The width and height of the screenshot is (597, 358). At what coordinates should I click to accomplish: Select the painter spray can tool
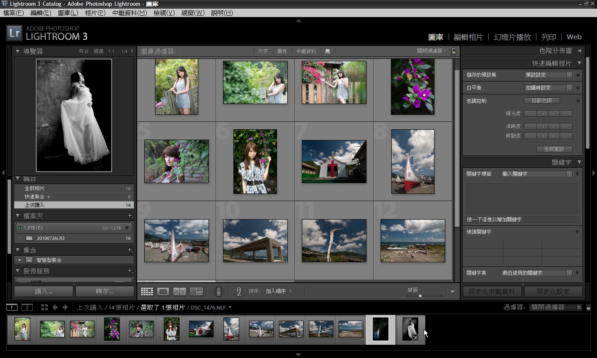pyautogui.click(x=218, y=292)
